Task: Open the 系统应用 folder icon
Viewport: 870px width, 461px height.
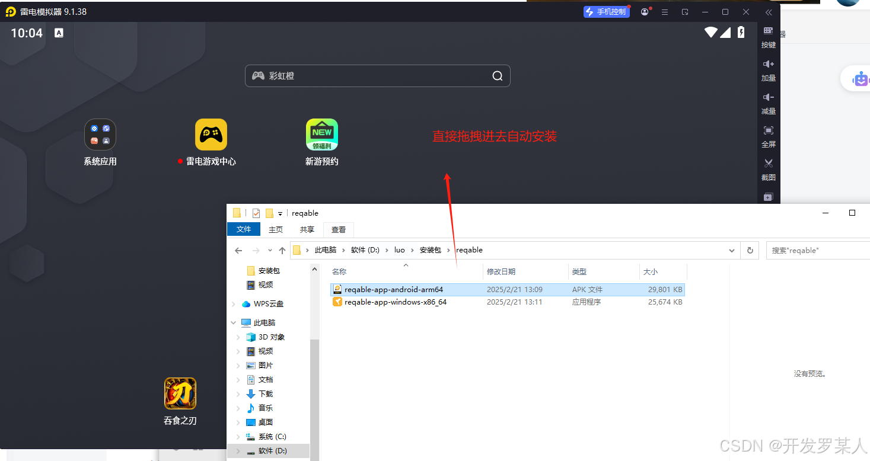Action: (x=100, y=135)
